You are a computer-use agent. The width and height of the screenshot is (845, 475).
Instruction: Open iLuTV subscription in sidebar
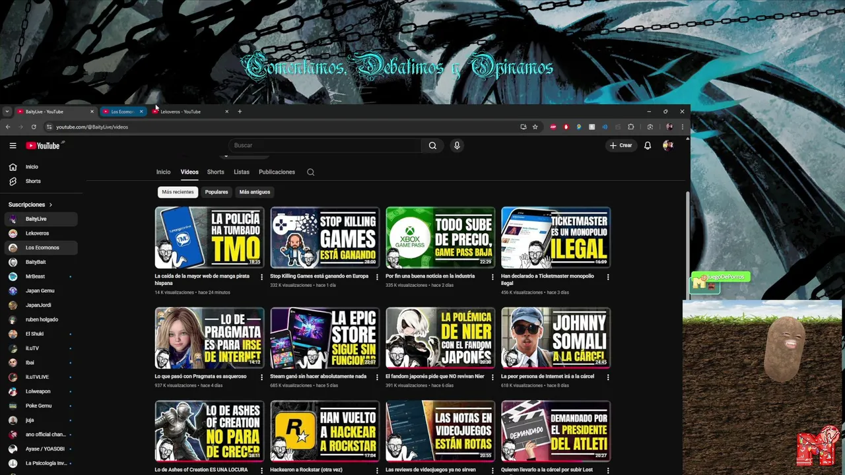pyautogui.click(x=42, y=348)
